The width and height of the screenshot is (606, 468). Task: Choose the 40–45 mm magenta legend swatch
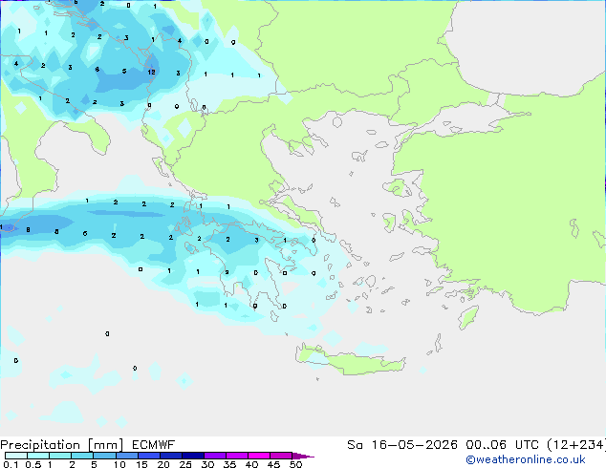[x=259, y=456]
